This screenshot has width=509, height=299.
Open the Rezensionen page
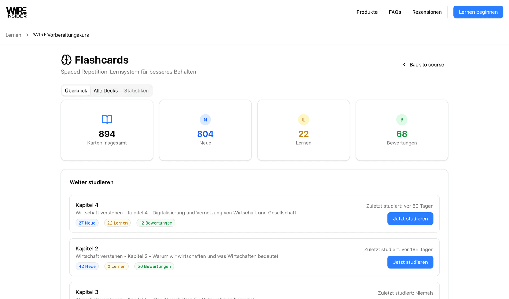click(427, 12)
